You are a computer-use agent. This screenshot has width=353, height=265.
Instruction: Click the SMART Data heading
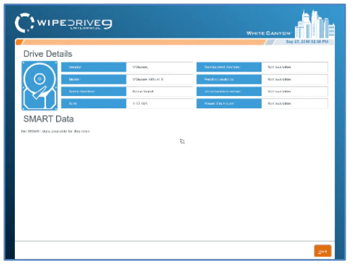click(49, 119)
